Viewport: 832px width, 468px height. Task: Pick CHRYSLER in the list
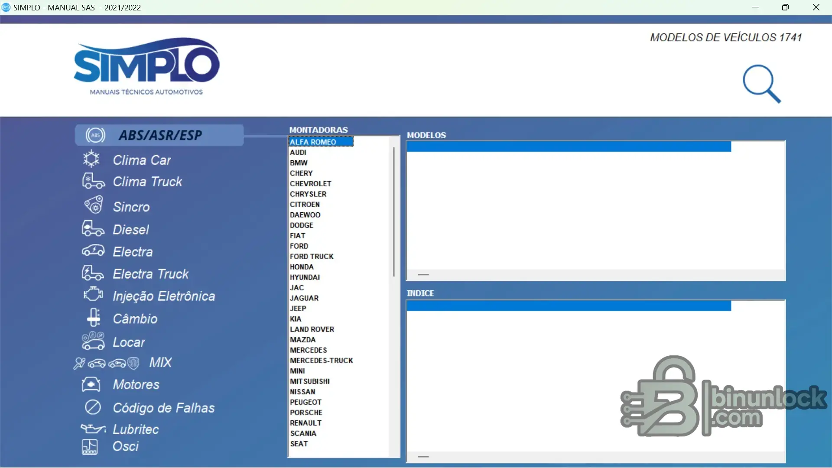(308, 194)
